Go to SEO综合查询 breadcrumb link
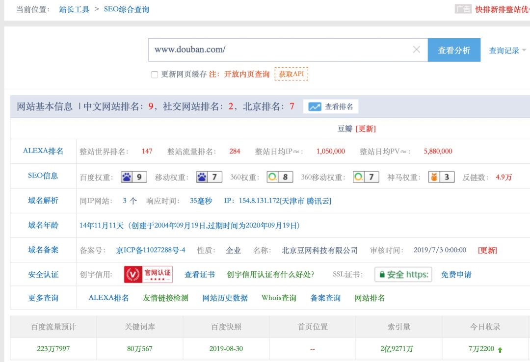 [126, 9]
